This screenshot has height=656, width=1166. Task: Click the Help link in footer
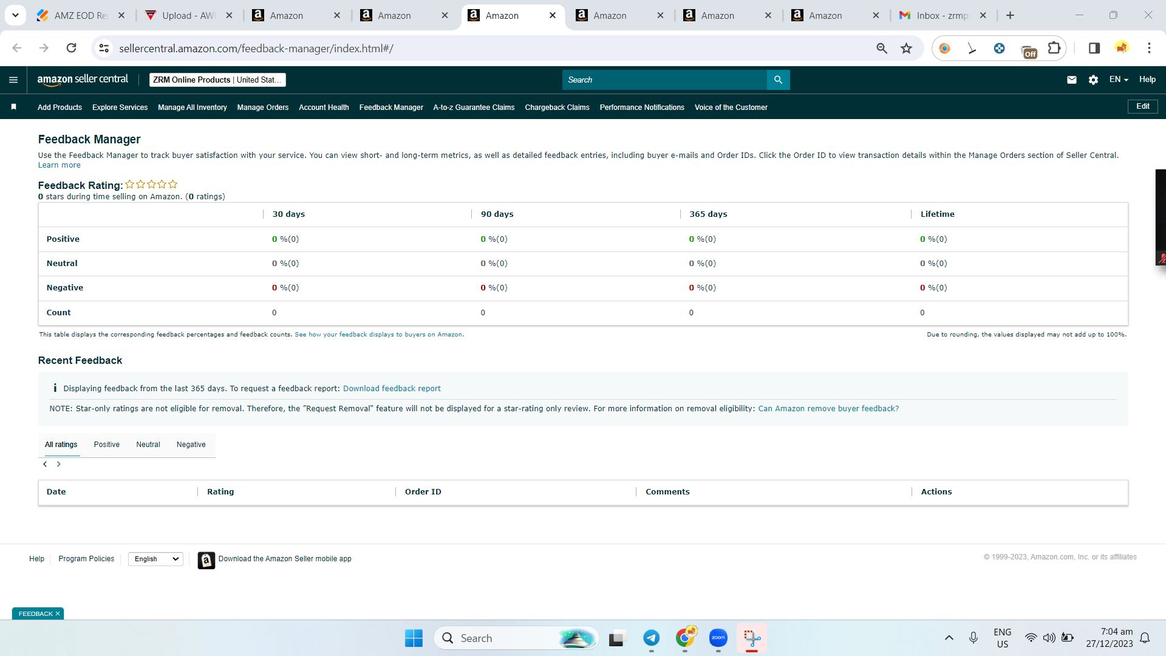[x=36, y=559]
